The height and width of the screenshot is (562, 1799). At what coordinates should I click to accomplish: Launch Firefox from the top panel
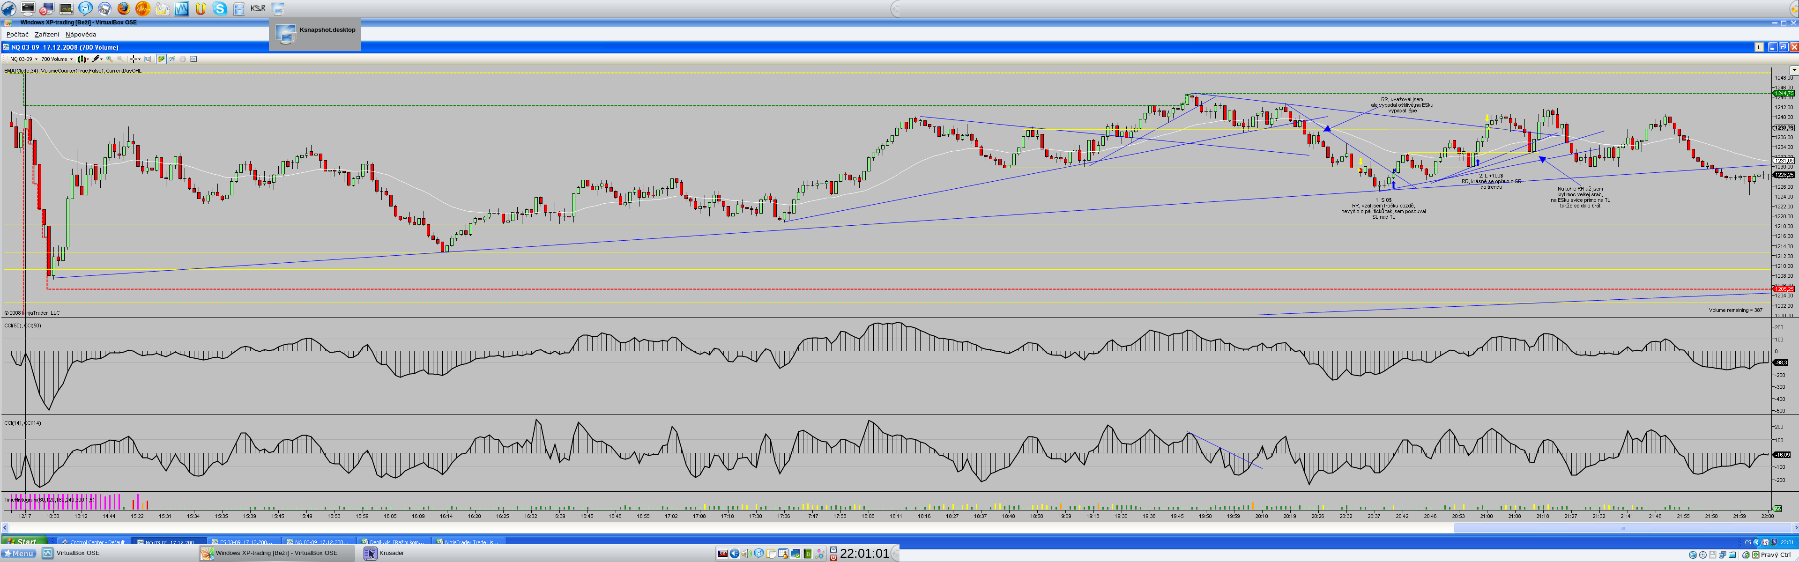(x=124, y=8)
